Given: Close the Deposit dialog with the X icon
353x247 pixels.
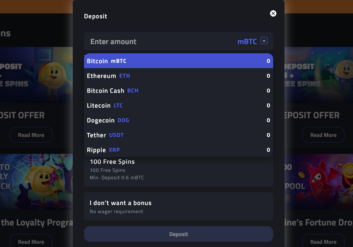Looking at the screenshot, I should [x=273, y=13].
